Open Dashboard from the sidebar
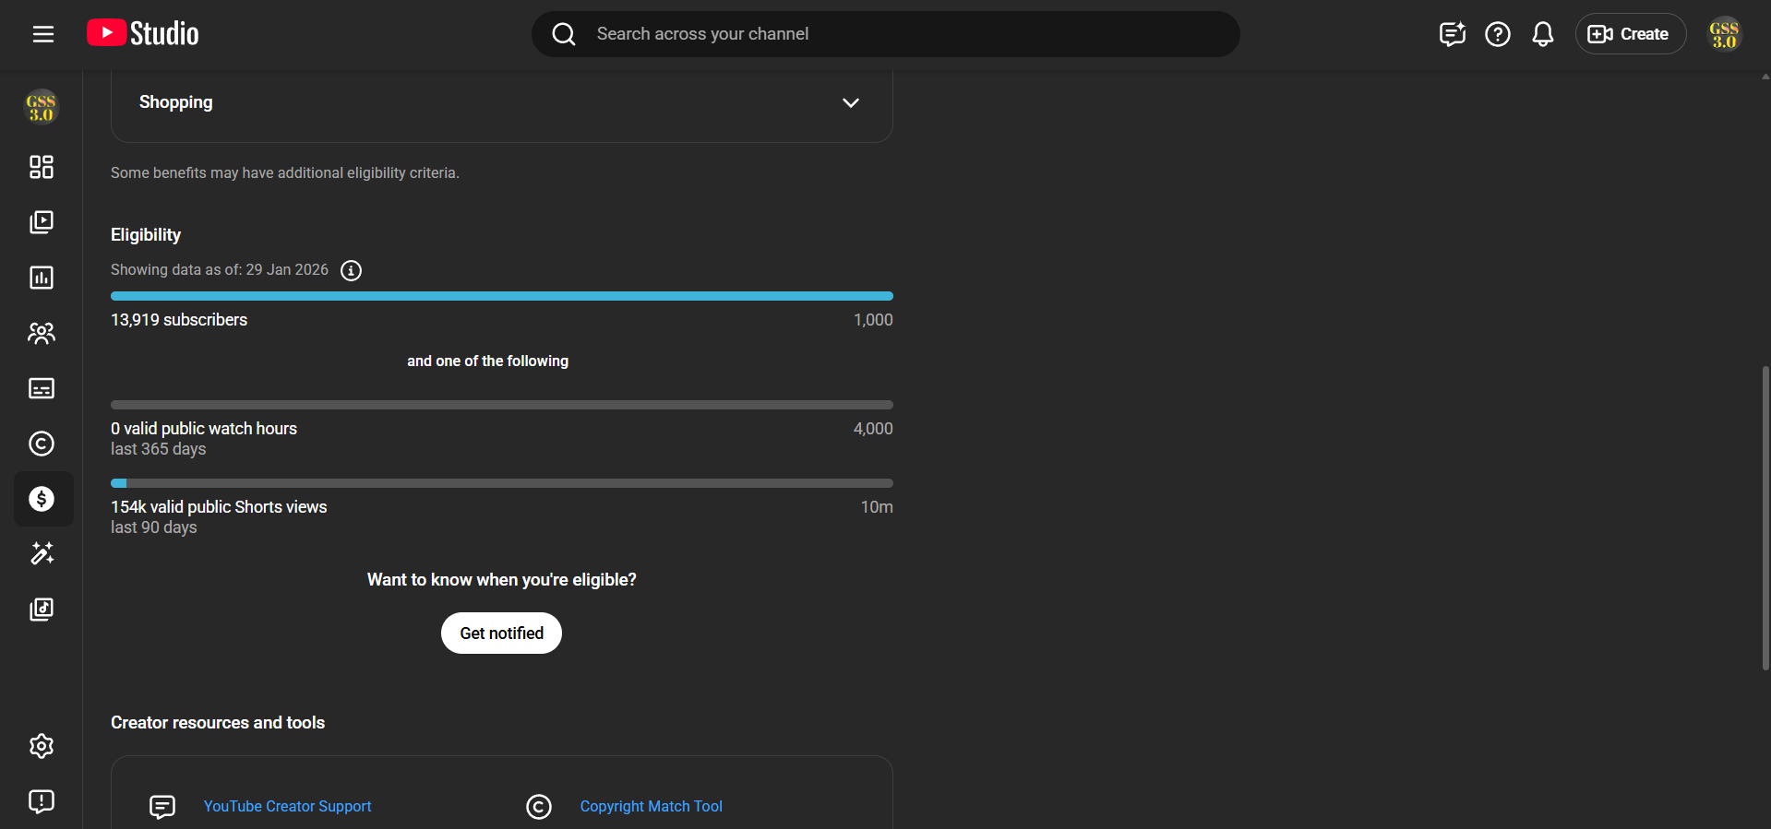Screen dimensions: 1771x829 pos(42,167)
